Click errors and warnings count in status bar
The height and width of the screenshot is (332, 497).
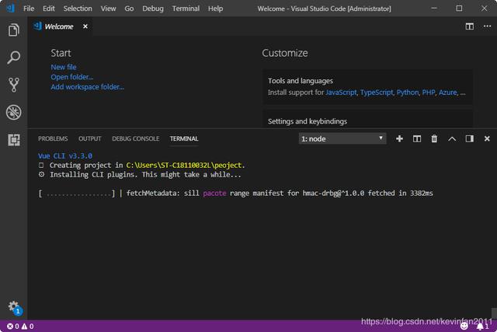click(20, 327)
